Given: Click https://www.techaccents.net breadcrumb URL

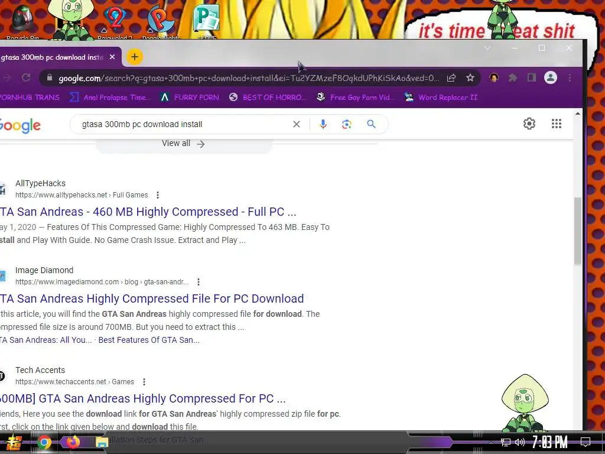Looking at the screenshot, I should (x=61, y=382).
